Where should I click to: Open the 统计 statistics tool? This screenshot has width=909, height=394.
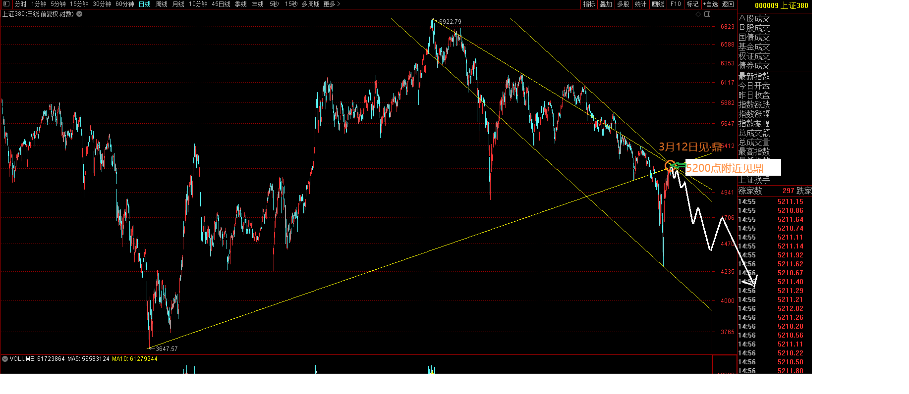pyautogui.click(x=640, y=4)
